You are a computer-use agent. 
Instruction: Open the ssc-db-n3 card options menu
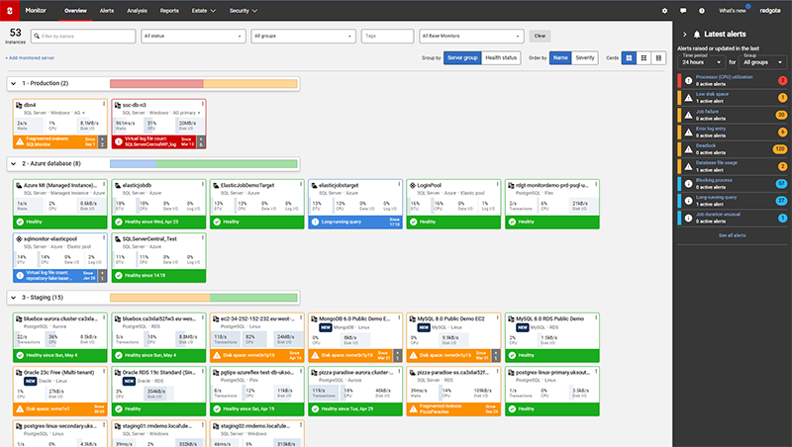[x=203, y=104]
